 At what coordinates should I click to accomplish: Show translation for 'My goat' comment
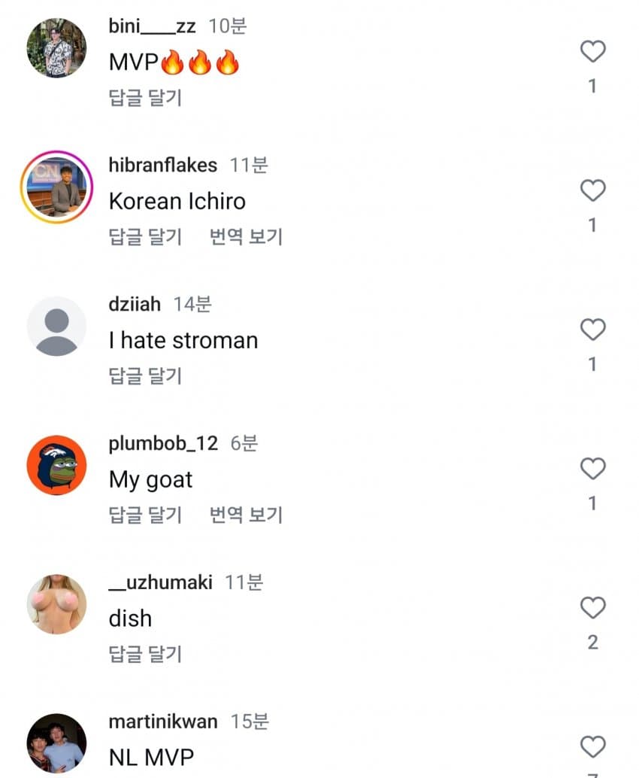point(246,515)
